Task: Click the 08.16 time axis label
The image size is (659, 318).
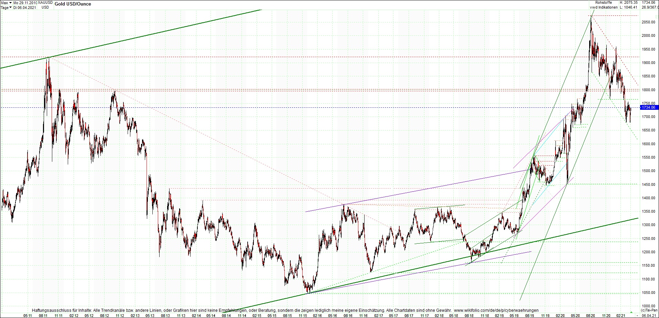Action: pyautogui.click(x=348, y=316)
